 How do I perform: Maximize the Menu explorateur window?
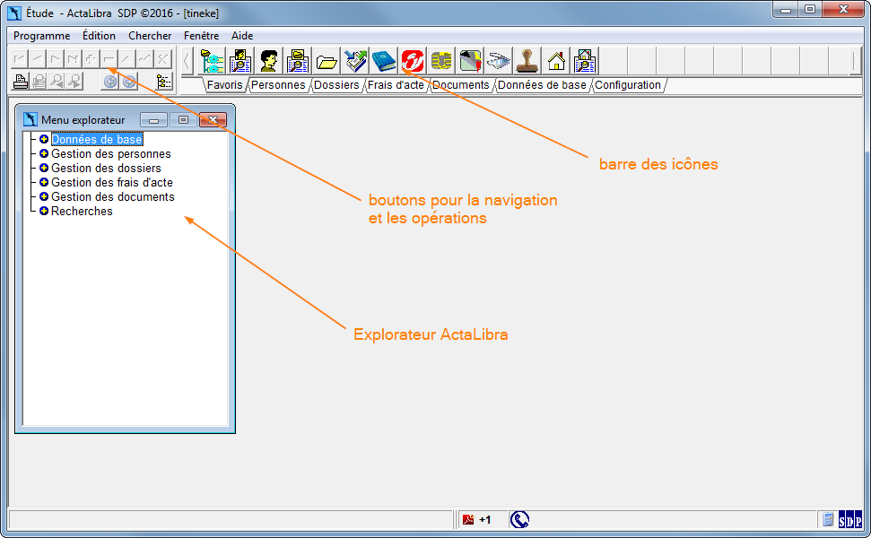pos(183,120)
